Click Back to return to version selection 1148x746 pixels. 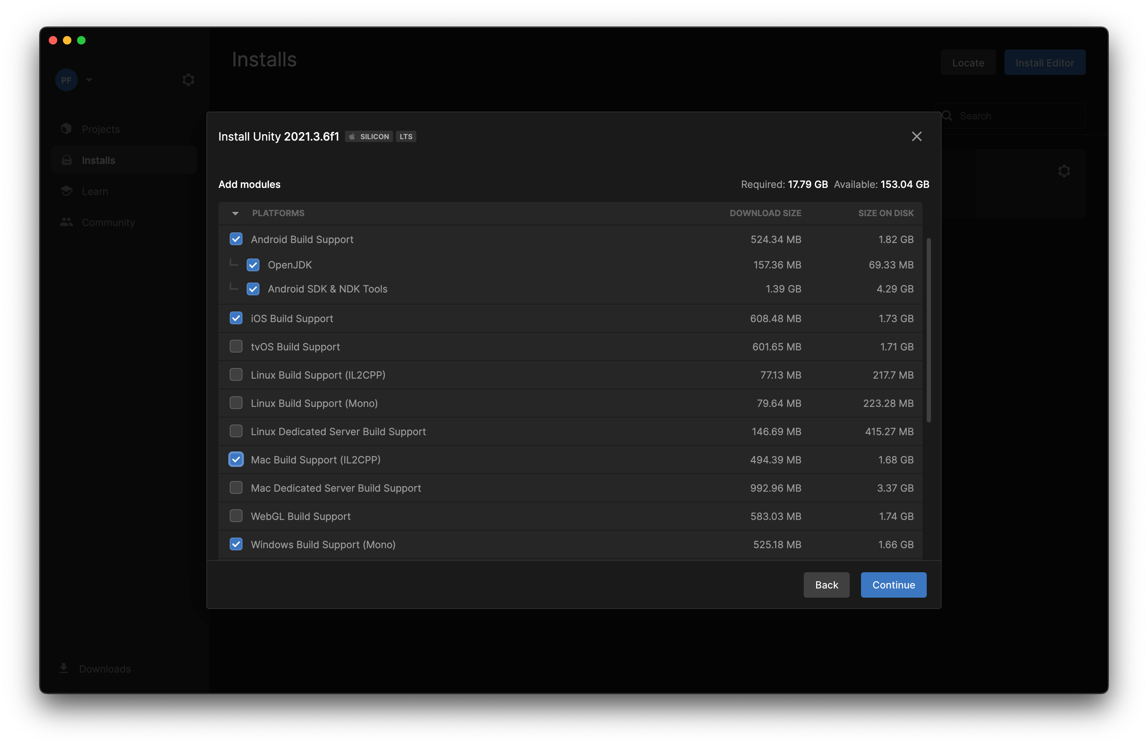click(x=826, y=585)
